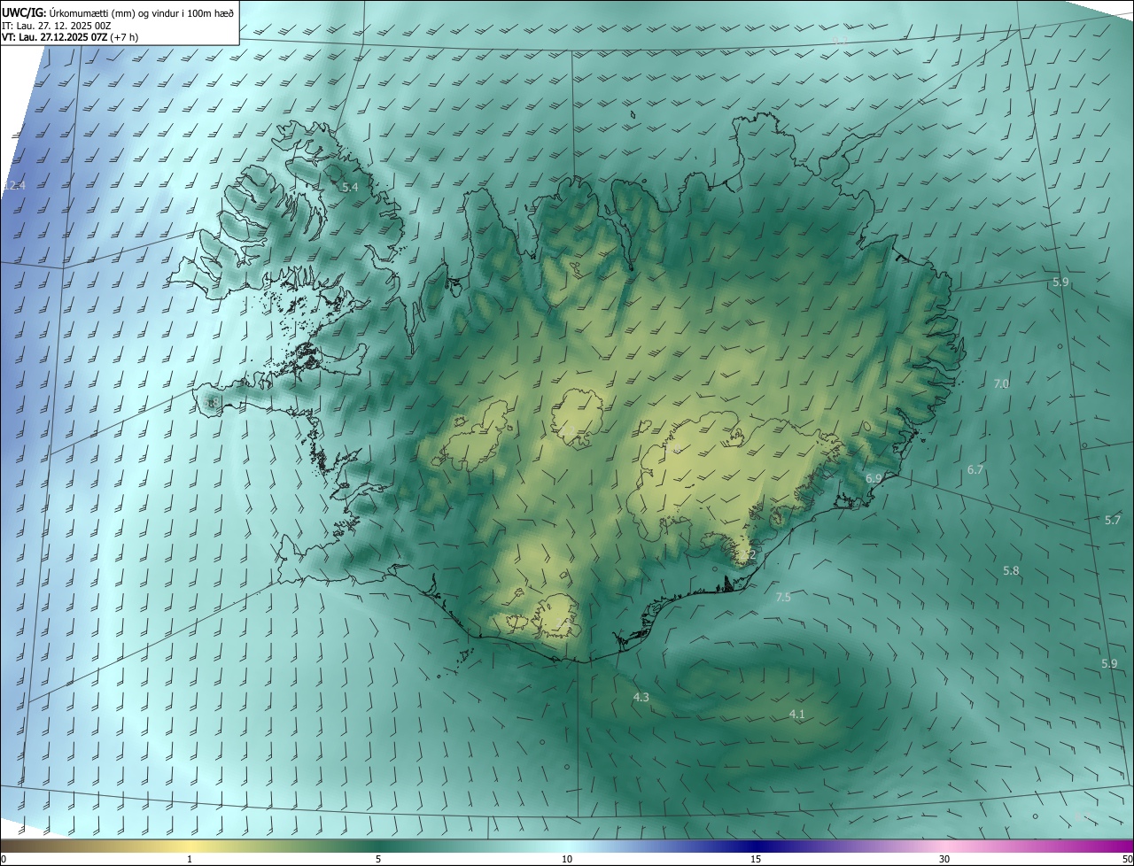Click the 5.8 value southeast of Iceland
Screen dimensions: 1134x866
(1011, 570)
